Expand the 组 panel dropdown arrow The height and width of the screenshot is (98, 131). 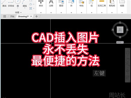(x=91, y=13)
